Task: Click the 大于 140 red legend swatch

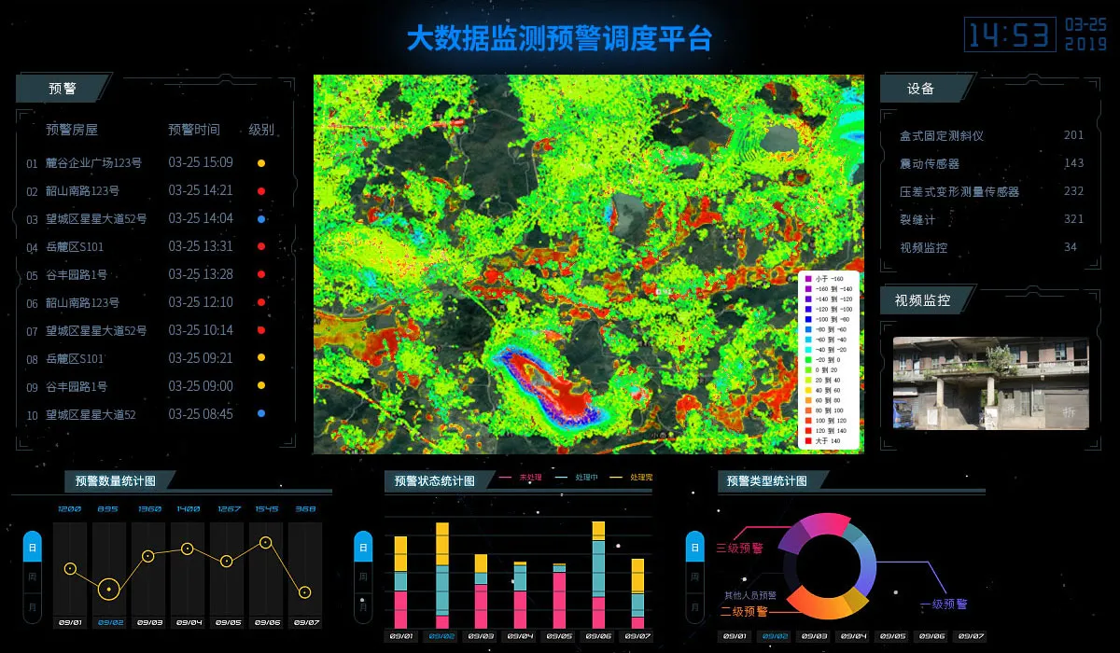Action: [x=808, y=439]
